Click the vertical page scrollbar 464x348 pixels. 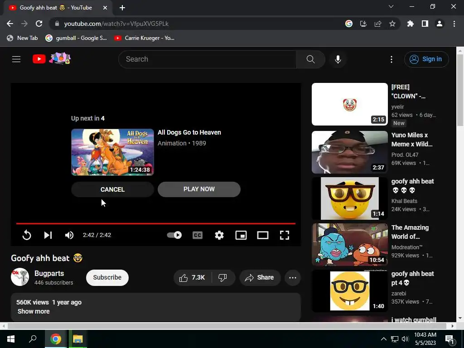460,90
